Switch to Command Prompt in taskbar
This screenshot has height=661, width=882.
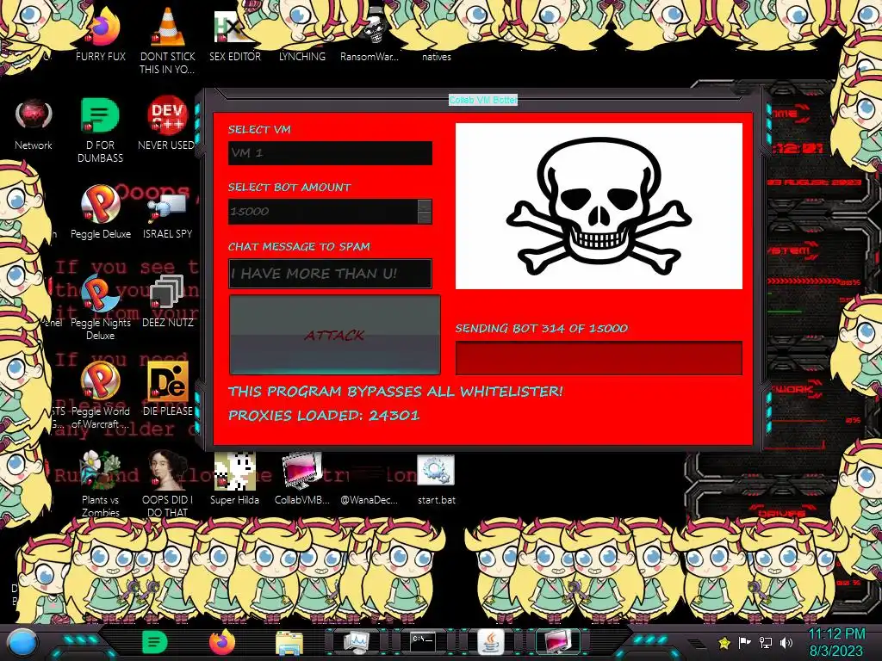pos(423,642)
